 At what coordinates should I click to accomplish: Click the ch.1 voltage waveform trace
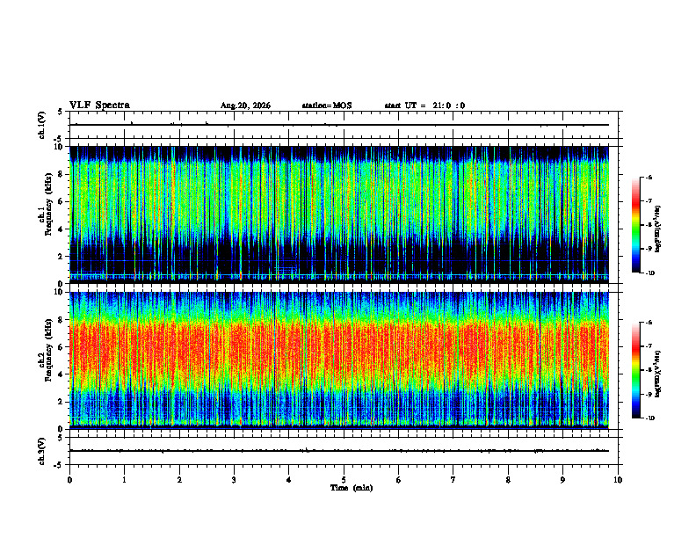(x=339, y=125)
